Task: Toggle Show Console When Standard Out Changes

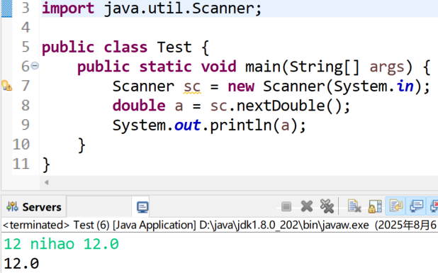Action: [x=416, y=206]
